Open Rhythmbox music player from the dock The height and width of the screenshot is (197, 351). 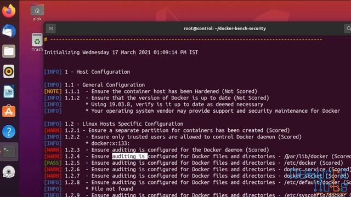(x=9, y=72)
